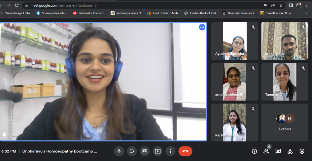This screenshot has height=161, width=312.
Task: Toggle closed captions on
Action: [x=145, y=151]
